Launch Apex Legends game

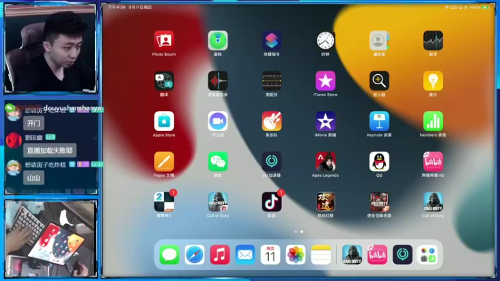pos(325,162)
